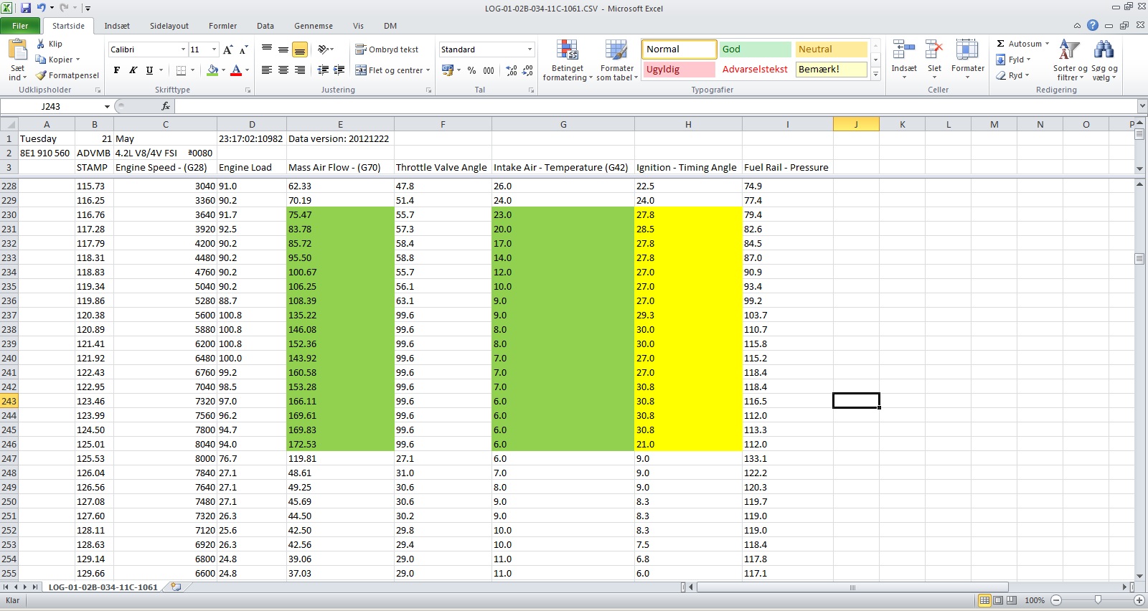1148x611 pixels.
Task: Click the Autosum sigma icon
Action: 1001,44
